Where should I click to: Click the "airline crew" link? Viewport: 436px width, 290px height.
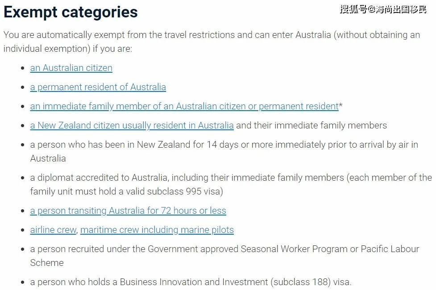click(54, 230)
